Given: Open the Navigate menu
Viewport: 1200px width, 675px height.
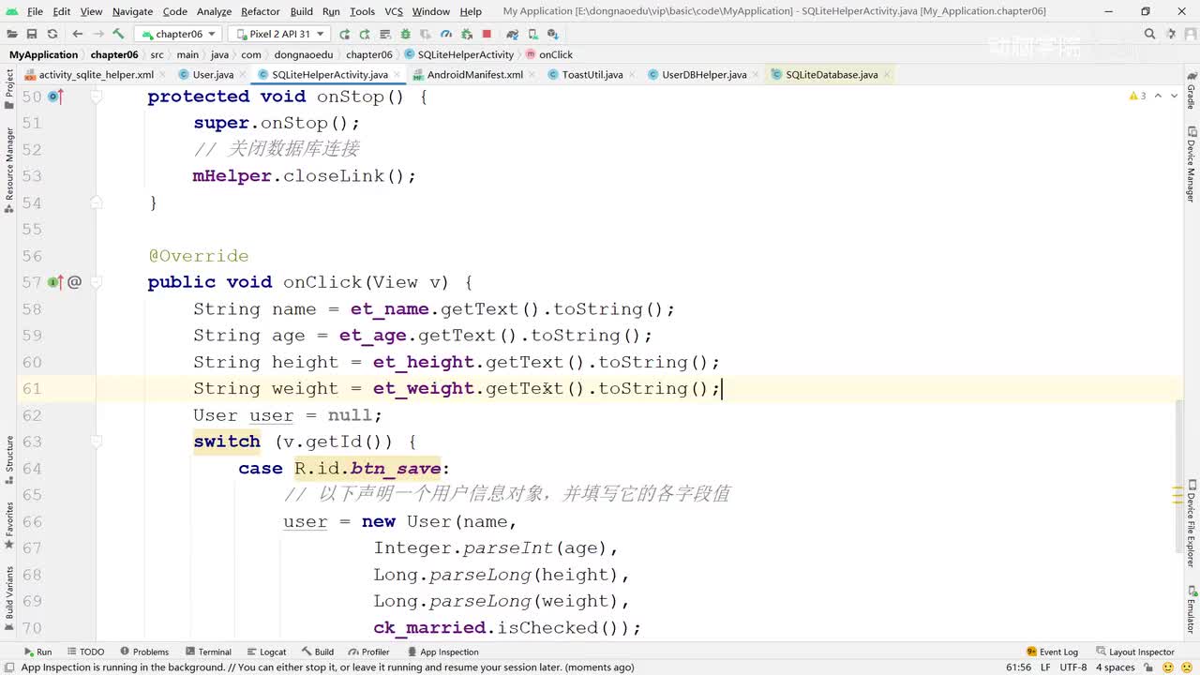Looking at the screenshot, I should [132, 11].
